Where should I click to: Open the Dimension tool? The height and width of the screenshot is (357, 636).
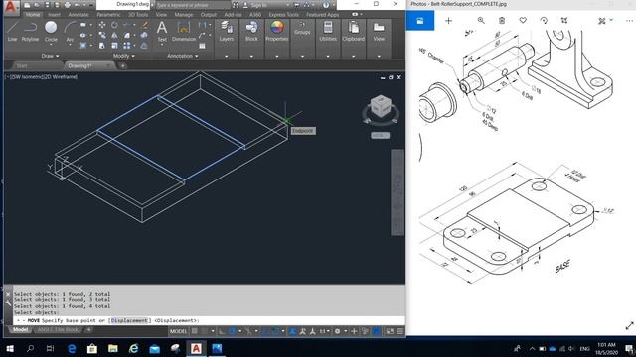pos(183,31)
